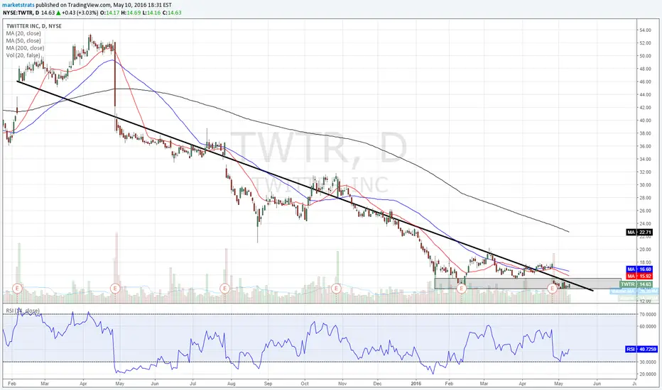The height and width of the screenshot is (390, 662).
Task: Click the blue MA 16.60 price label
Action: [639, 269]
